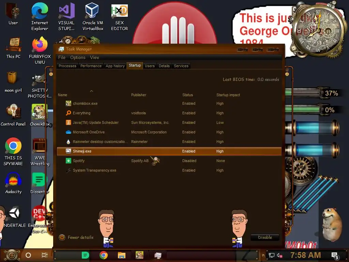Open THIS IS SPYWARE Chrome icon
The width and height of the screenshot is (349, 262).
tap(13, 152)
